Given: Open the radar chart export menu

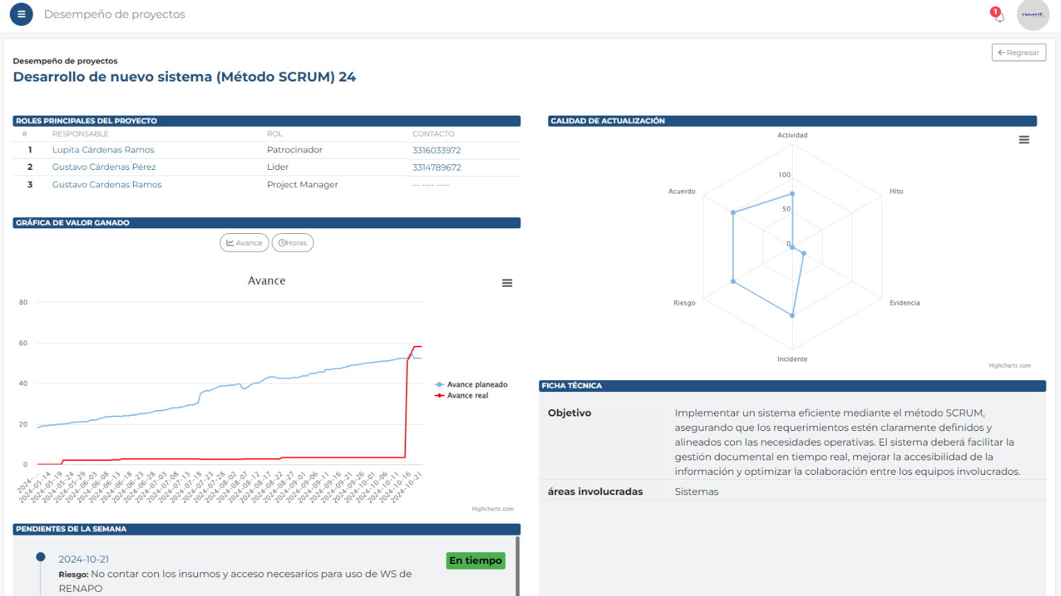Looking at the screenshot, I should click(1023, 140).
